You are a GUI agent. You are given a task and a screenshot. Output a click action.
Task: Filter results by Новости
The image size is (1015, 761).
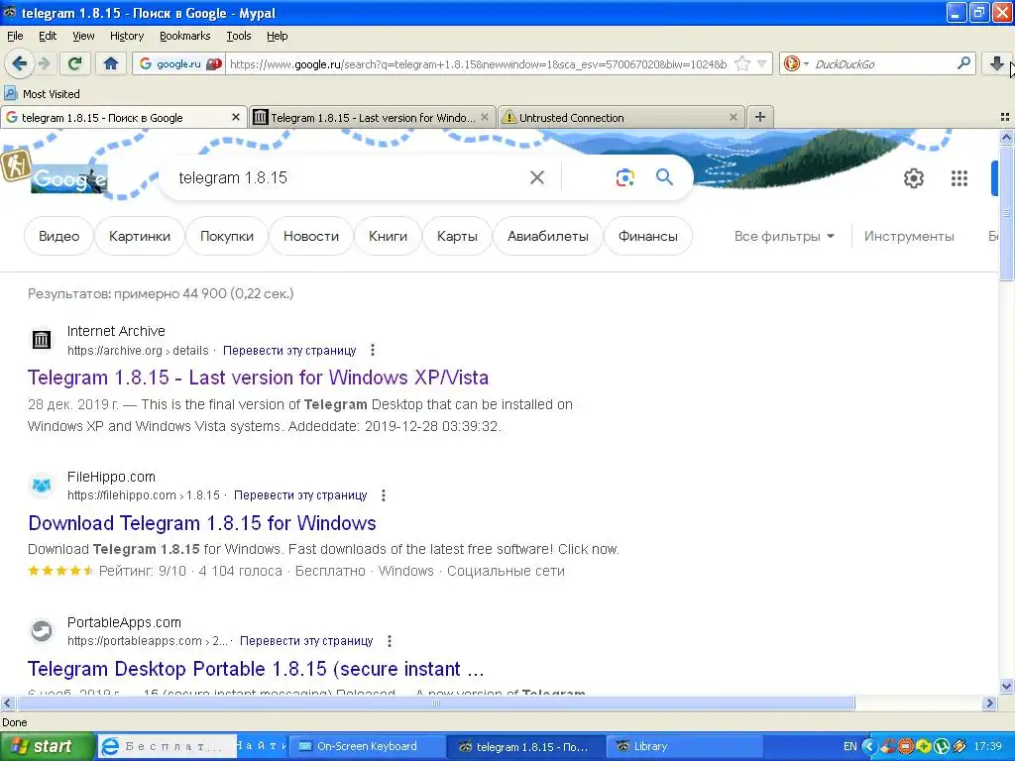(310, 236)
